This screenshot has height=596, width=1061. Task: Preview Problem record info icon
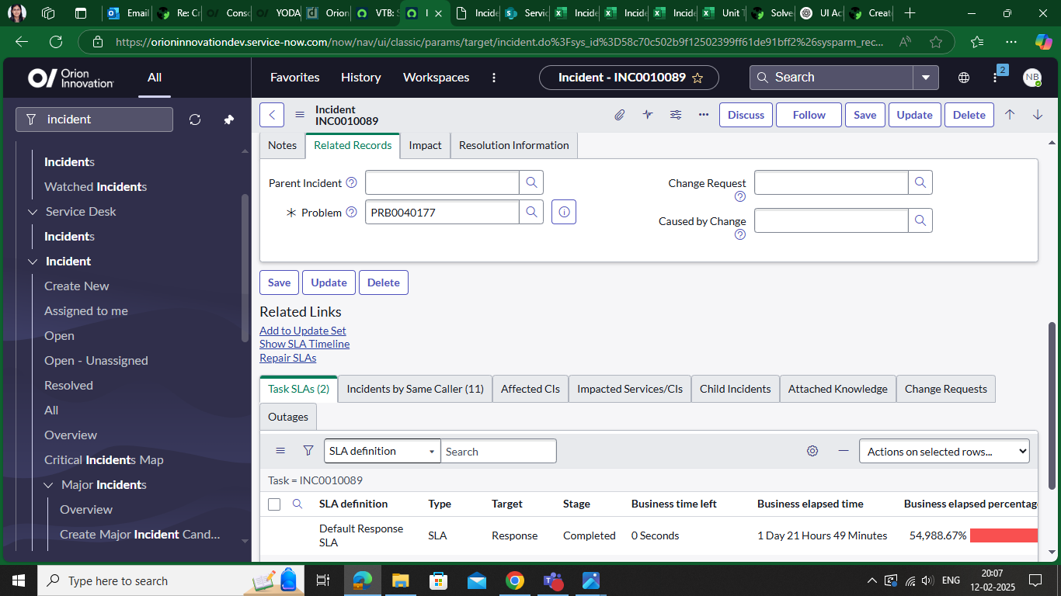point(564,212)
